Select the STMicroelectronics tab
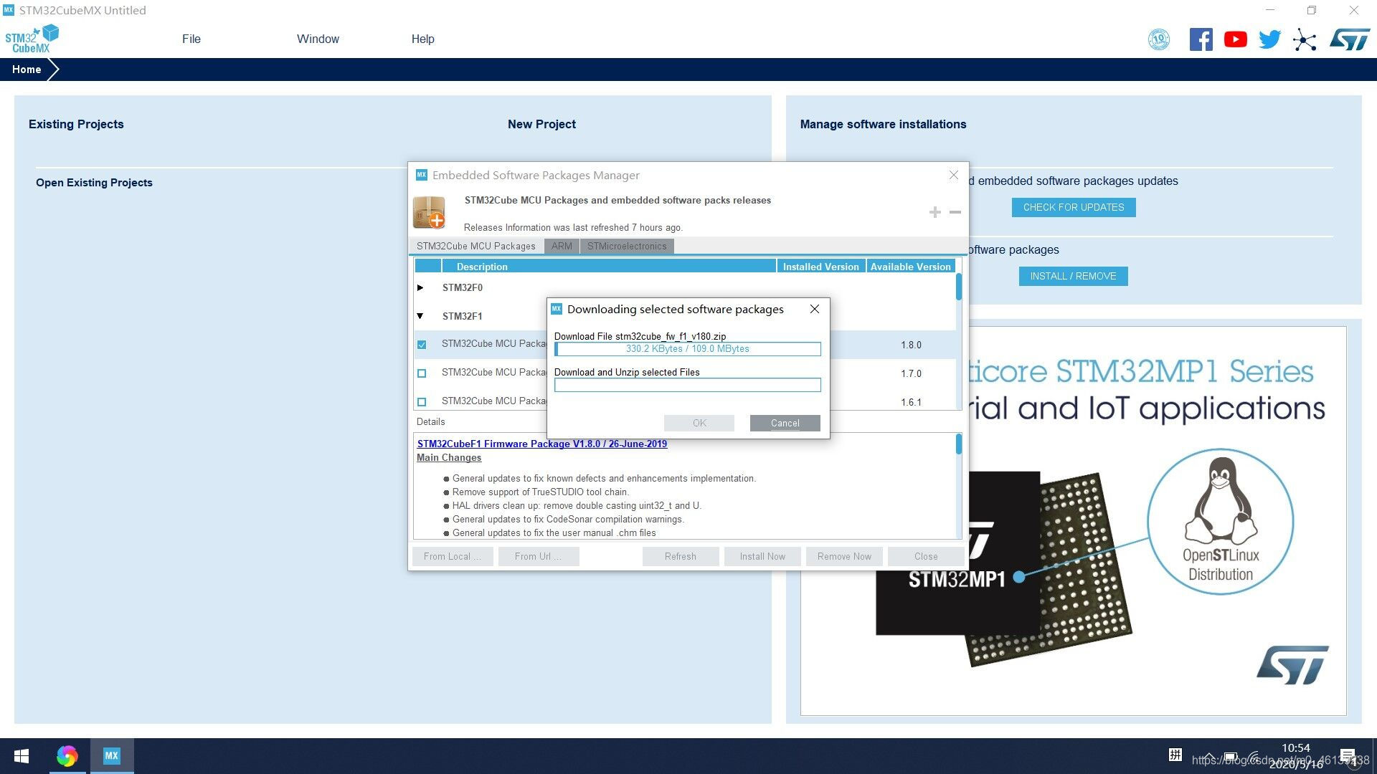The image size is (1377, 774). 626,246
